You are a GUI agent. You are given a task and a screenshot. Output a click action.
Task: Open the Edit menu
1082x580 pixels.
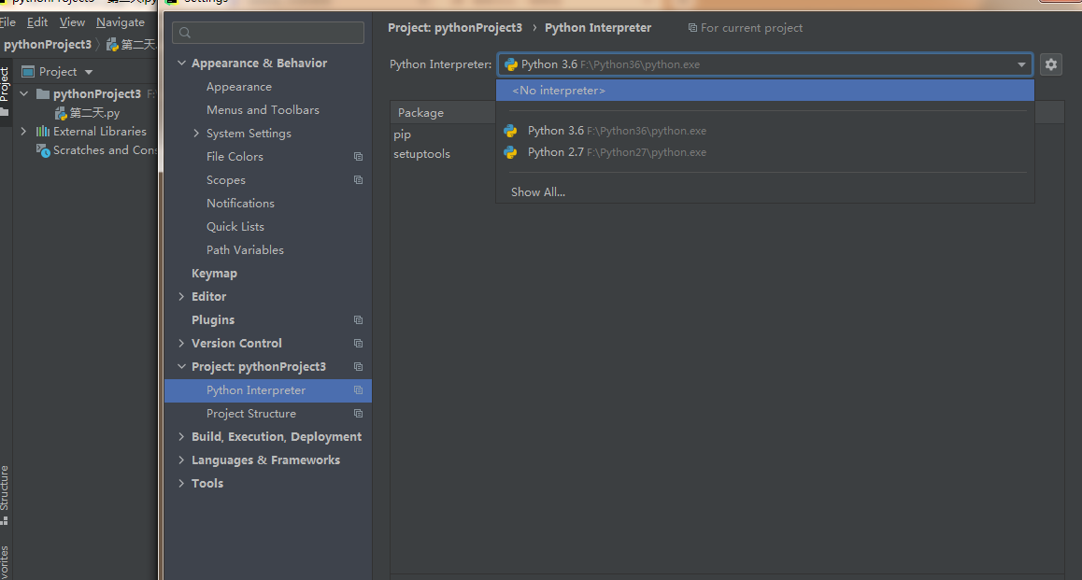pyautogui.click(x=37, y=22)
